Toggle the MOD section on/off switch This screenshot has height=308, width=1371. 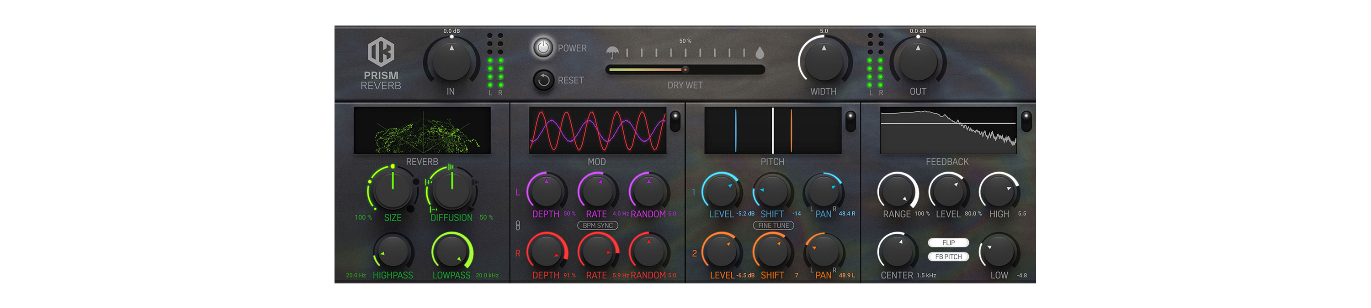(x=675, y=121)
